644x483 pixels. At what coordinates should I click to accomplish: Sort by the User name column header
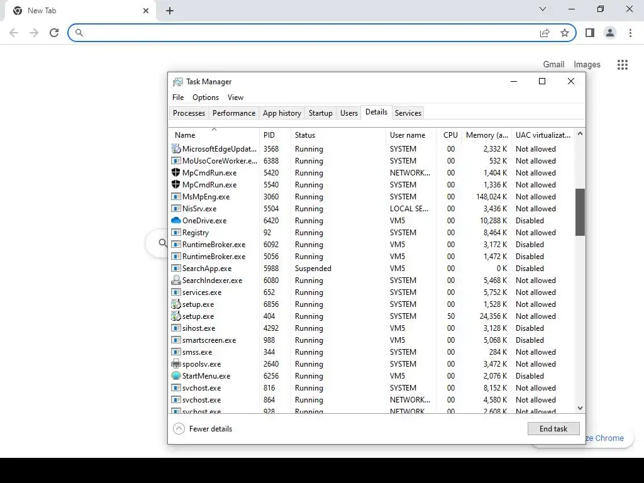[x=411, y=135]
